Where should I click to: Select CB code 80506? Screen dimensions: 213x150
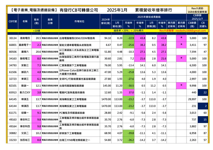pyautogui.click(x=13, y=52)
